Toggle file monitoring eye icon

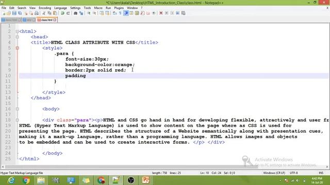tap(154, 13)
